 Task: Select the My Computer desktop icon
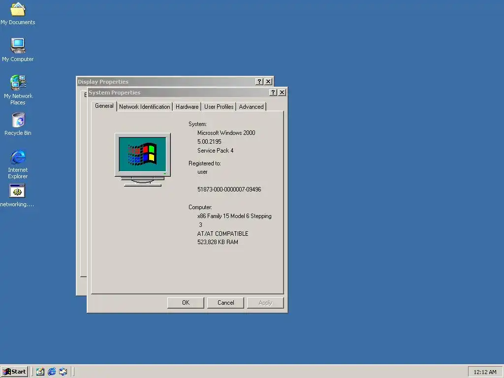(x=18, y=50)
